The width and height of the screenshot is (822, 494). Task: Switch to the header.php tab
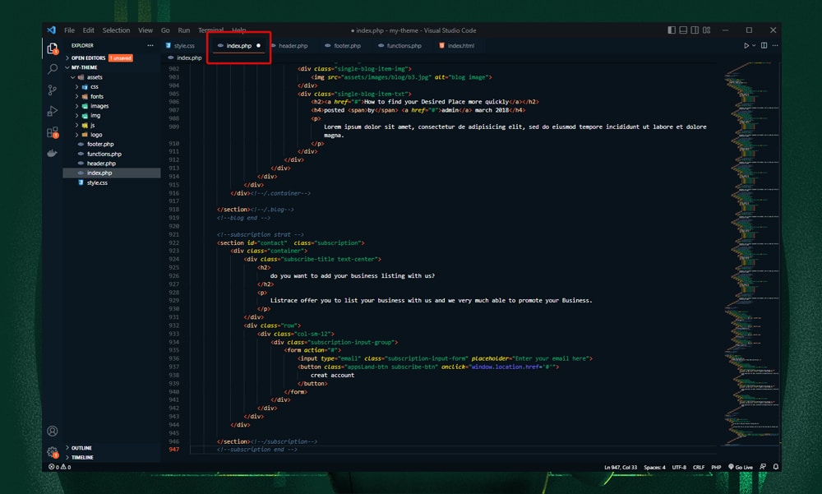(292, 45)
